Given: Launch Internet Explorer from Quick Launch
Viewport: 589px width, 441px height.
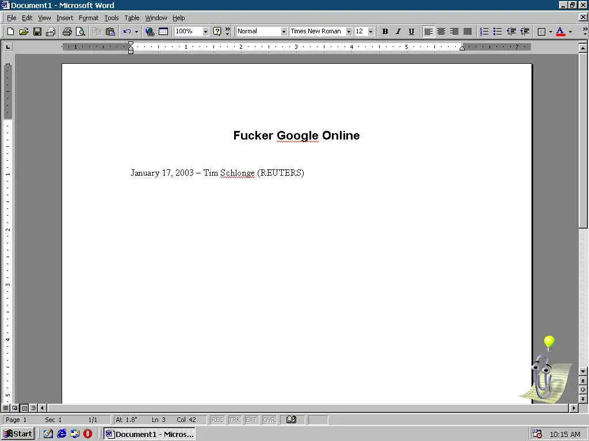Looking at the screenshot, I should [62, 434].
